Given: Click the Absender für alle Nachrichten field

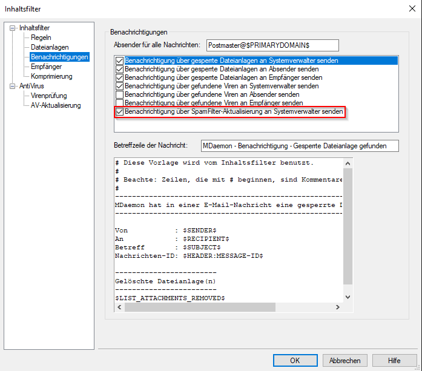Looking at the screenshot, I should click(x=272, y=45).
